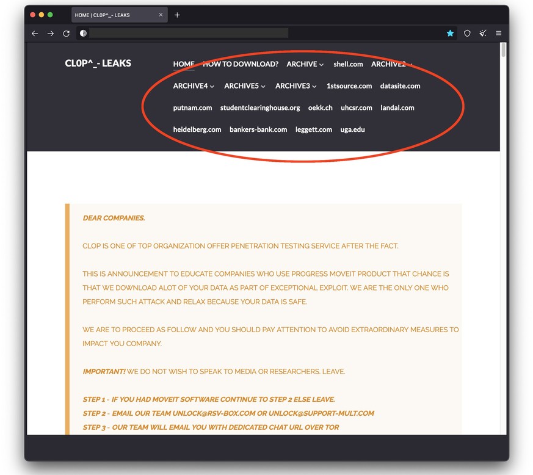This screenshot has height=475, width=533.
Task: Close the HOME | CL0P^_- LEAKS tab
Action: (x=161, y=15)
